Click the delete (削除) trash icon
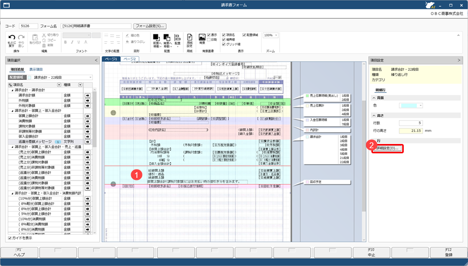 pyautogui.click(x=44, y=45)
